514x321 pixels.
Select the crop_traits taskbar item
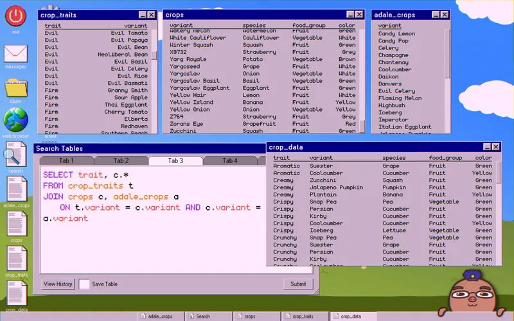[x=305, y=317]
